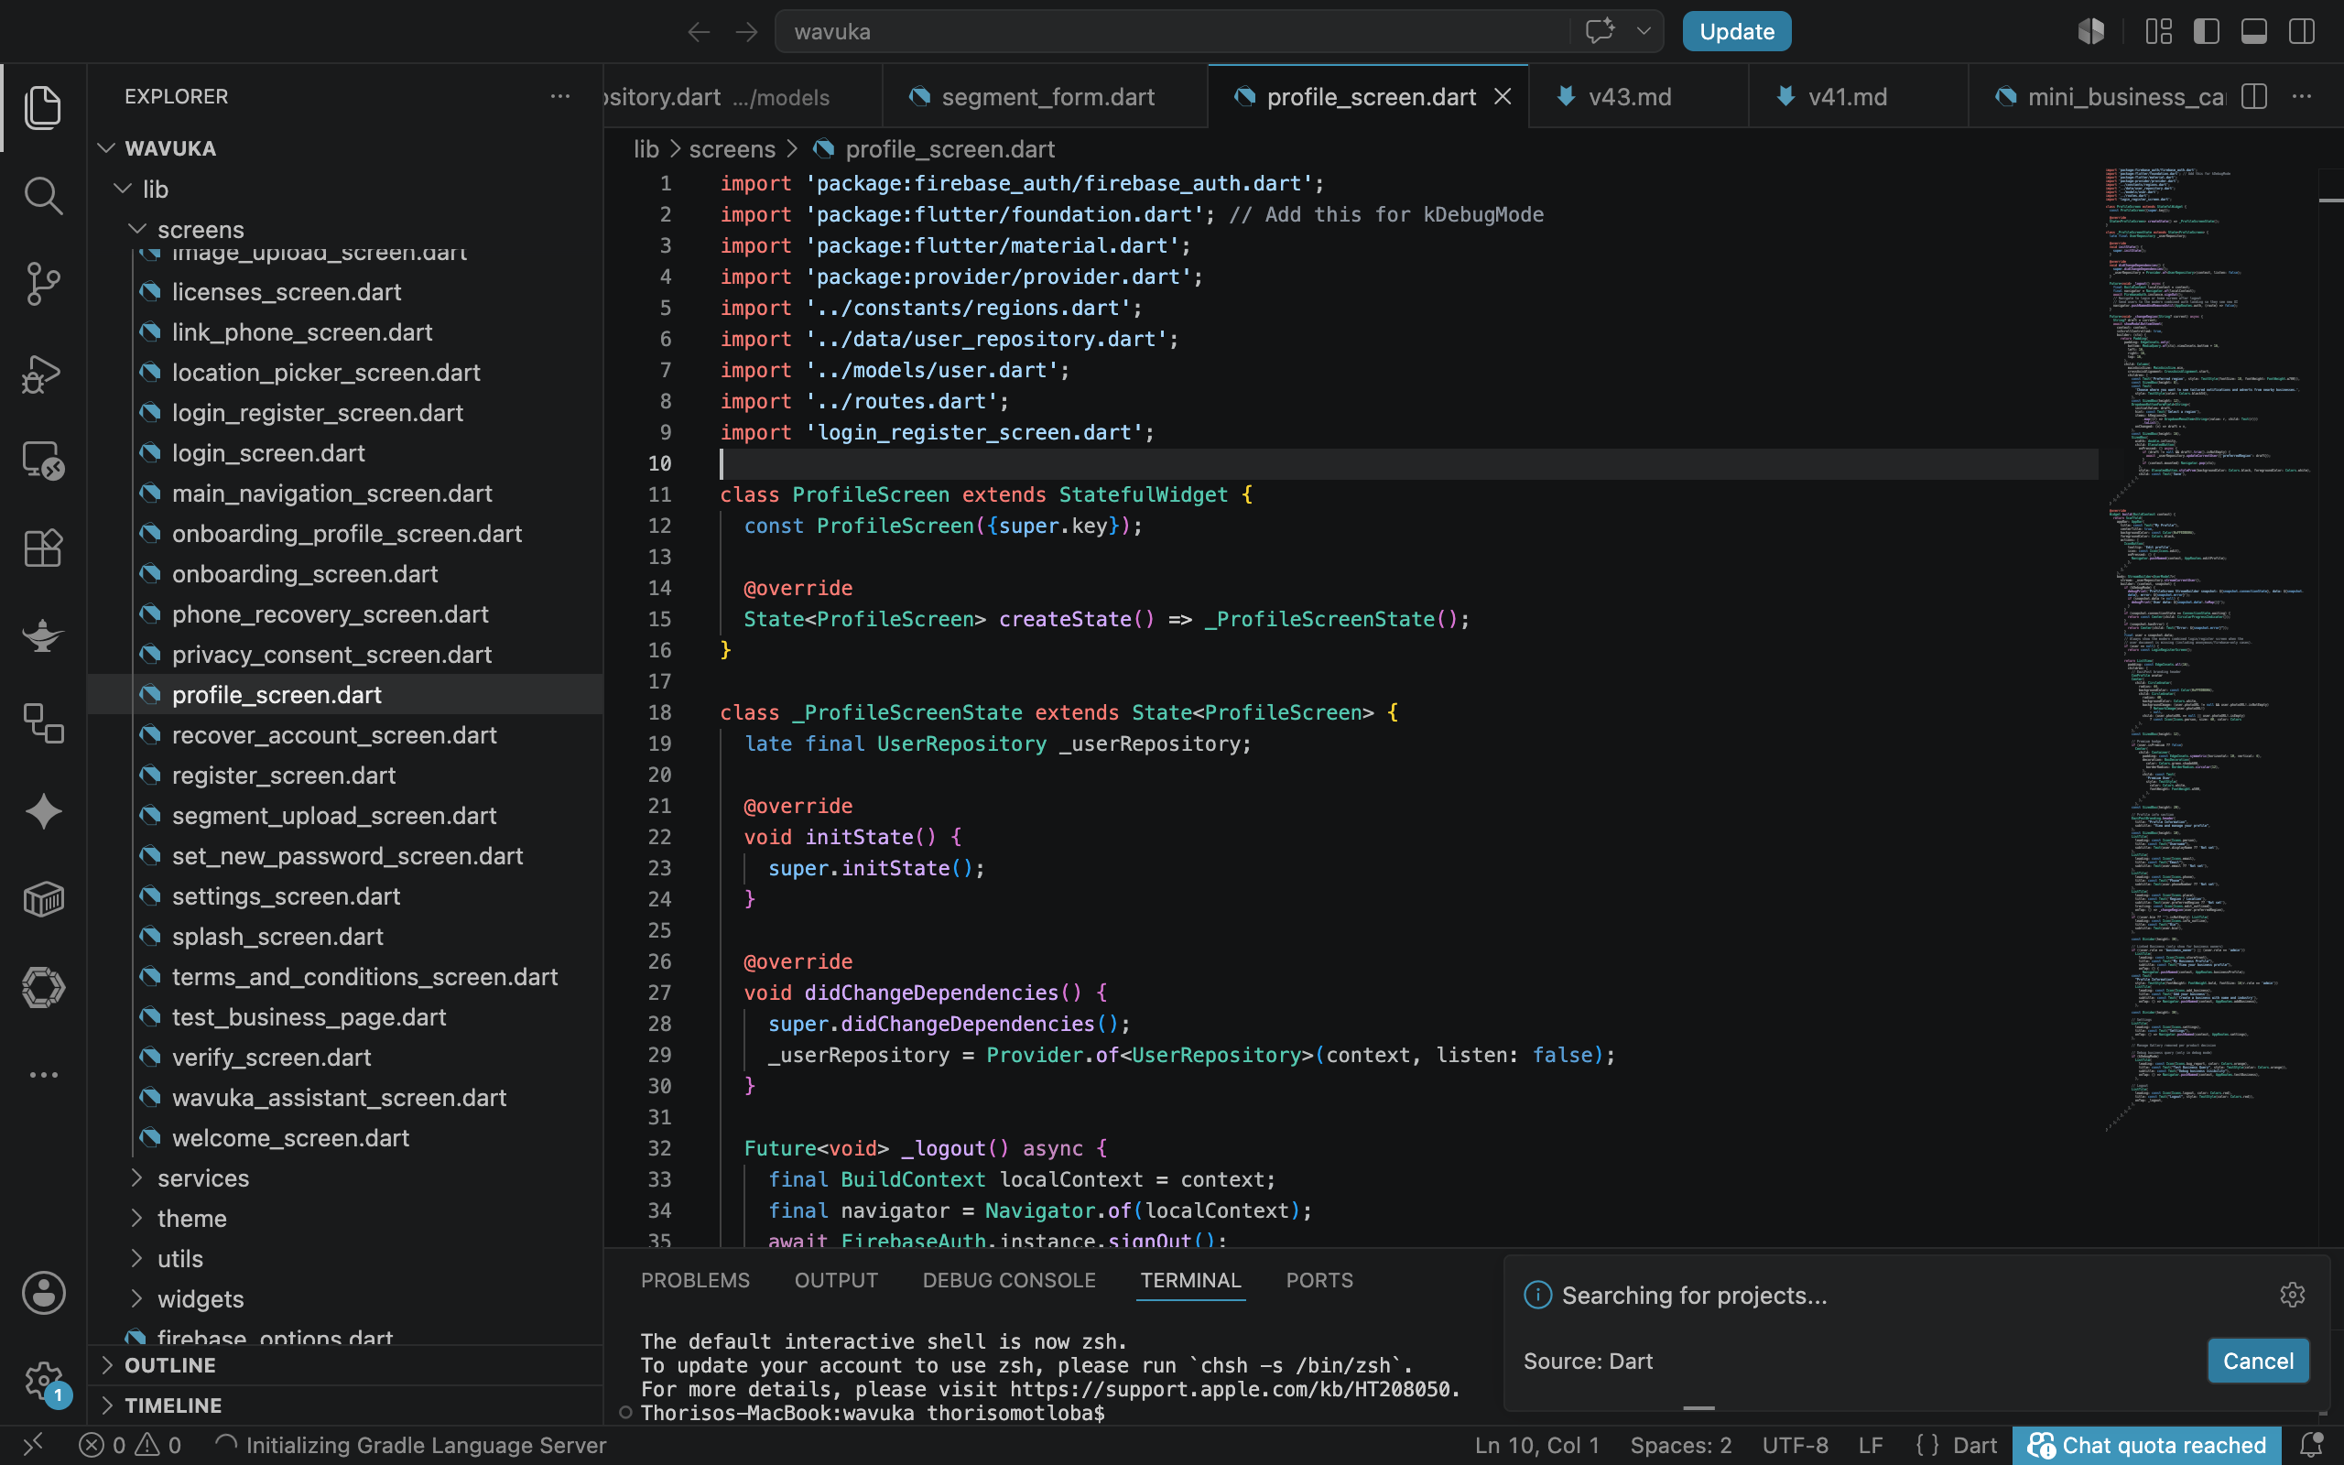The image size is (2344, 1465).
Task: Open the 3D container box activity bar icon
Action: [x=43, y=899]
